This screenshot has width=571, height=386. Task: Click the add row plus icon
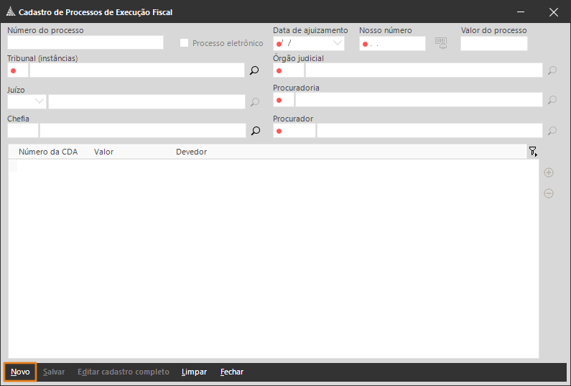pyautogui.click(x=549, y=173)
